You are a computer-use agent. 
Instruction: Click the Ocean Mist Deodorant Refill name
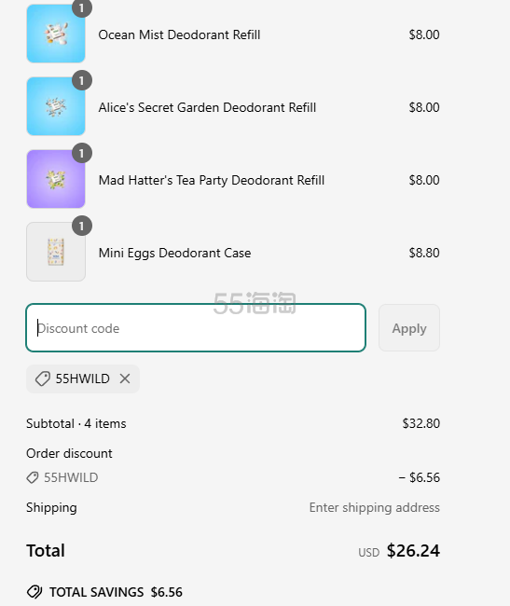(179, 34)
